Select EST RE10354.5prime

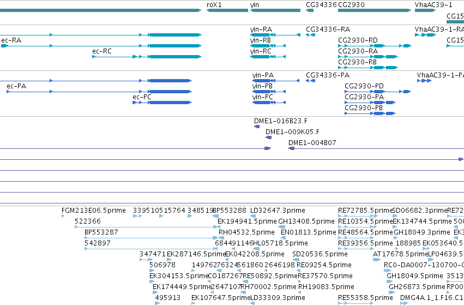365,221
